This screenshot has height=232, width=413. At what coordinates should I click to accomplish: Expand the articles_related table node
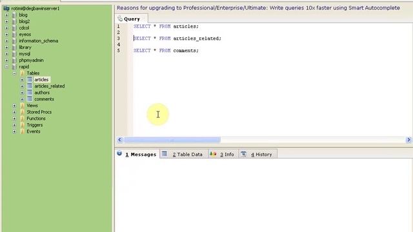pyautogui.click(x=22, y=86)
